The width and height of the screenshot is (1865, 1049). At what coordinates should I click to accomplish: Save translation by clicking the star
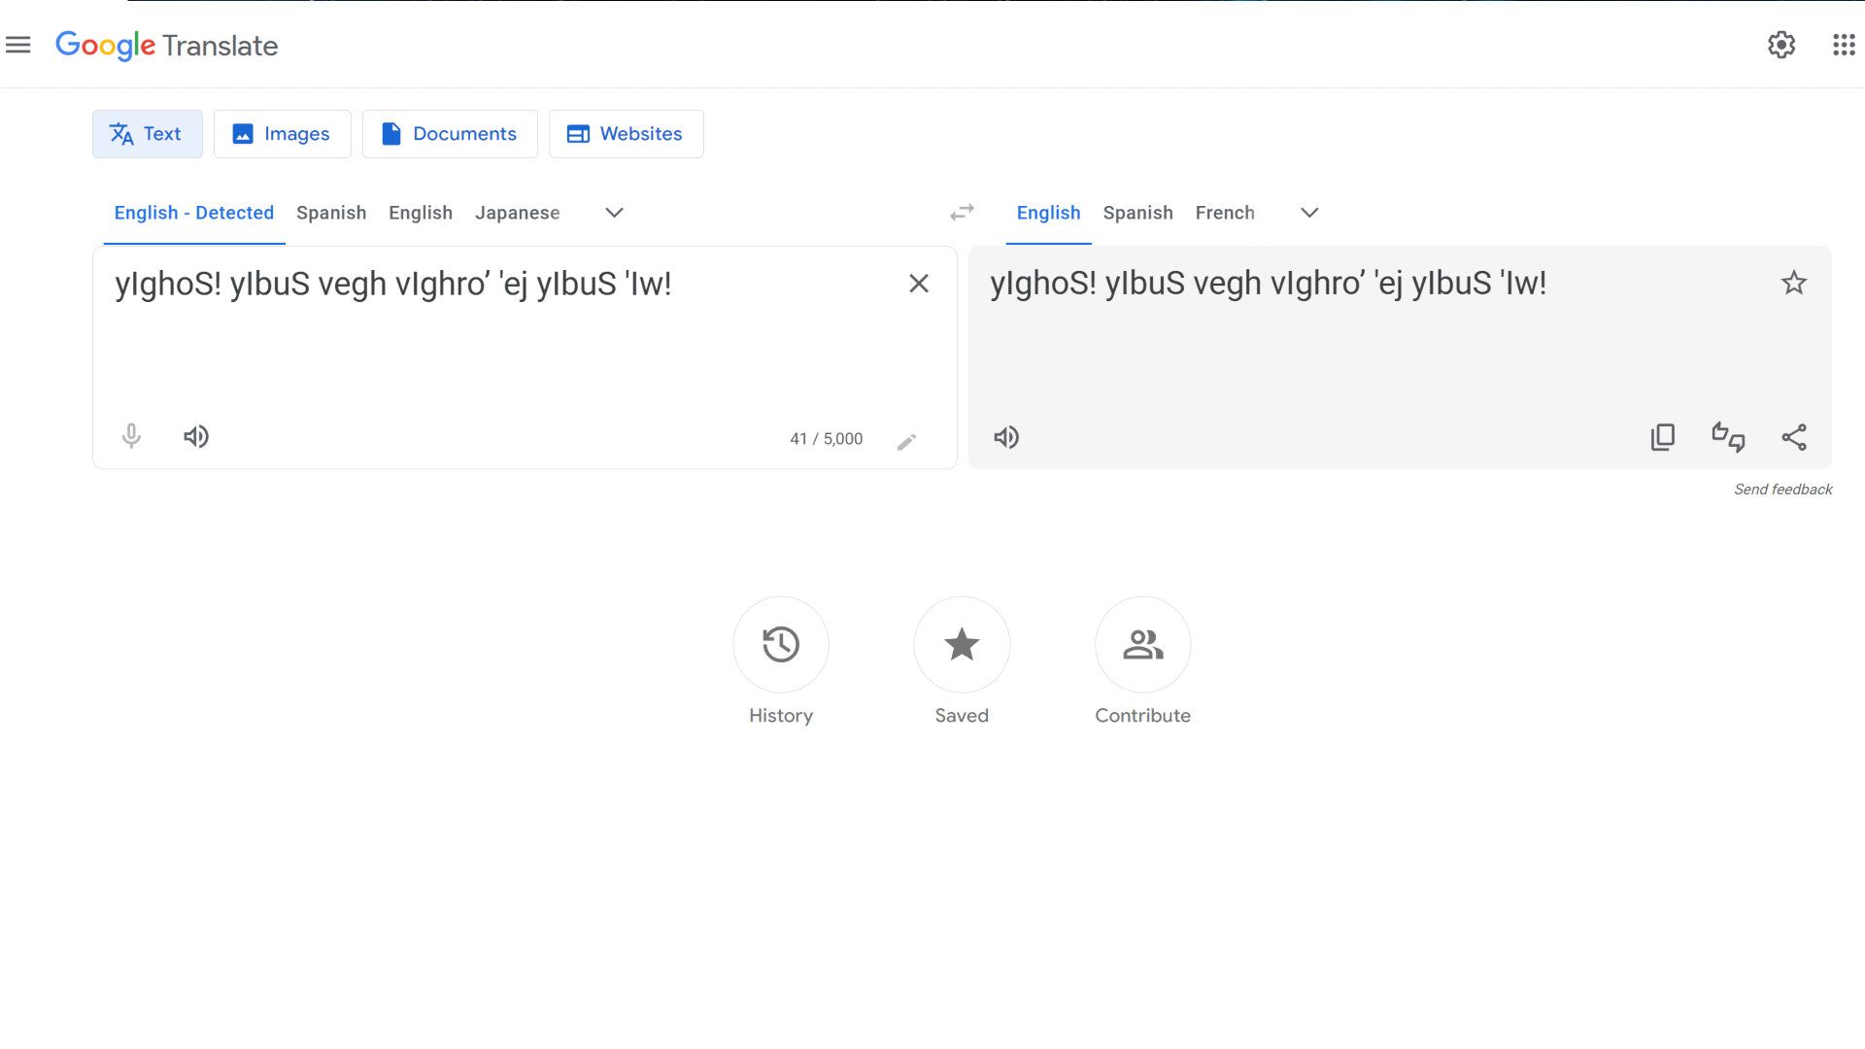[1794, 283]
